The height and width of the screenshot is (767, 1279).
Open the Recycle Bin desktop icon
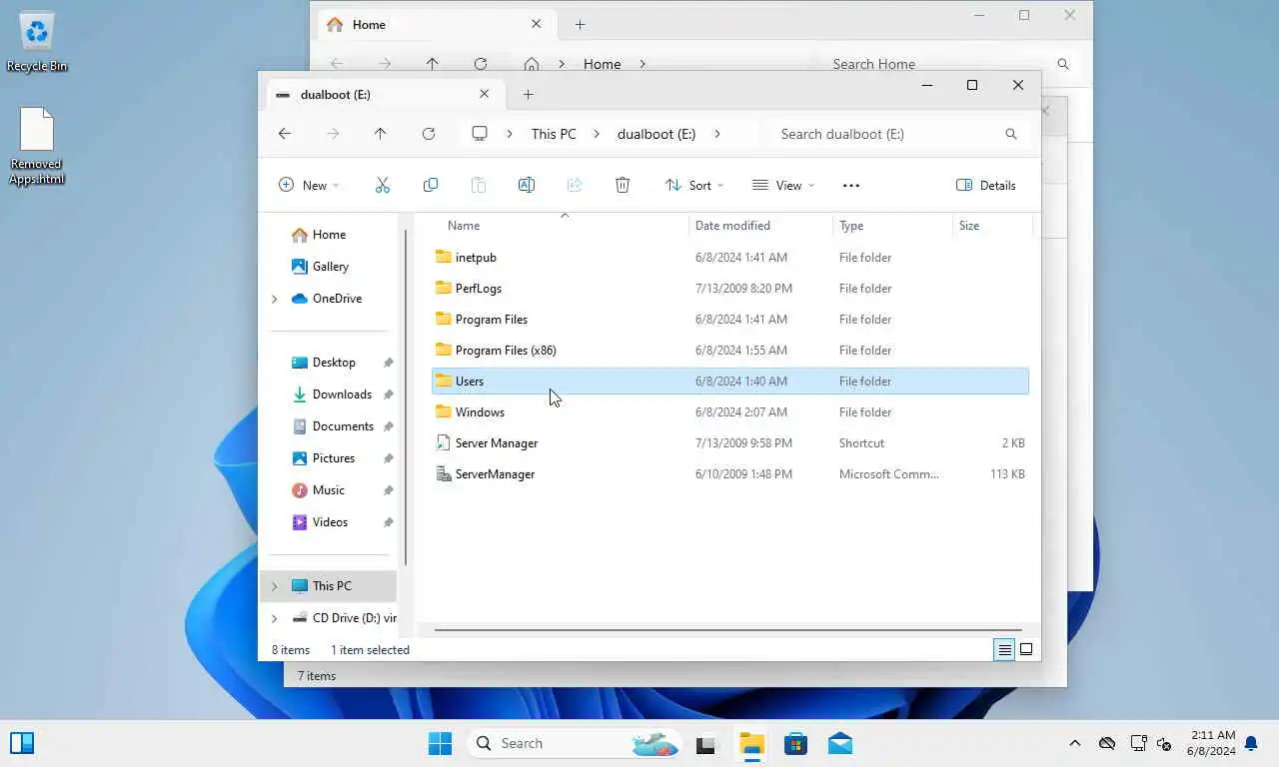click(37, 42)
